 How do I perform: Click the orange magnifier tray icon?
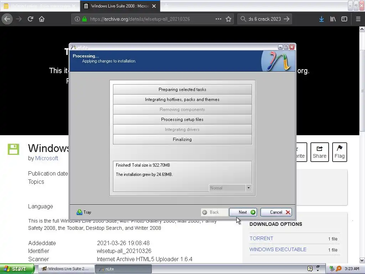tap(339, 269)
